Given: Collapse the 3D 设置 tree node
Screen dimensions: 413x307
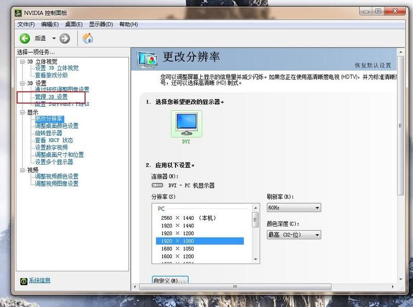Looking at the screenshot, I should (x=22, y=83).
